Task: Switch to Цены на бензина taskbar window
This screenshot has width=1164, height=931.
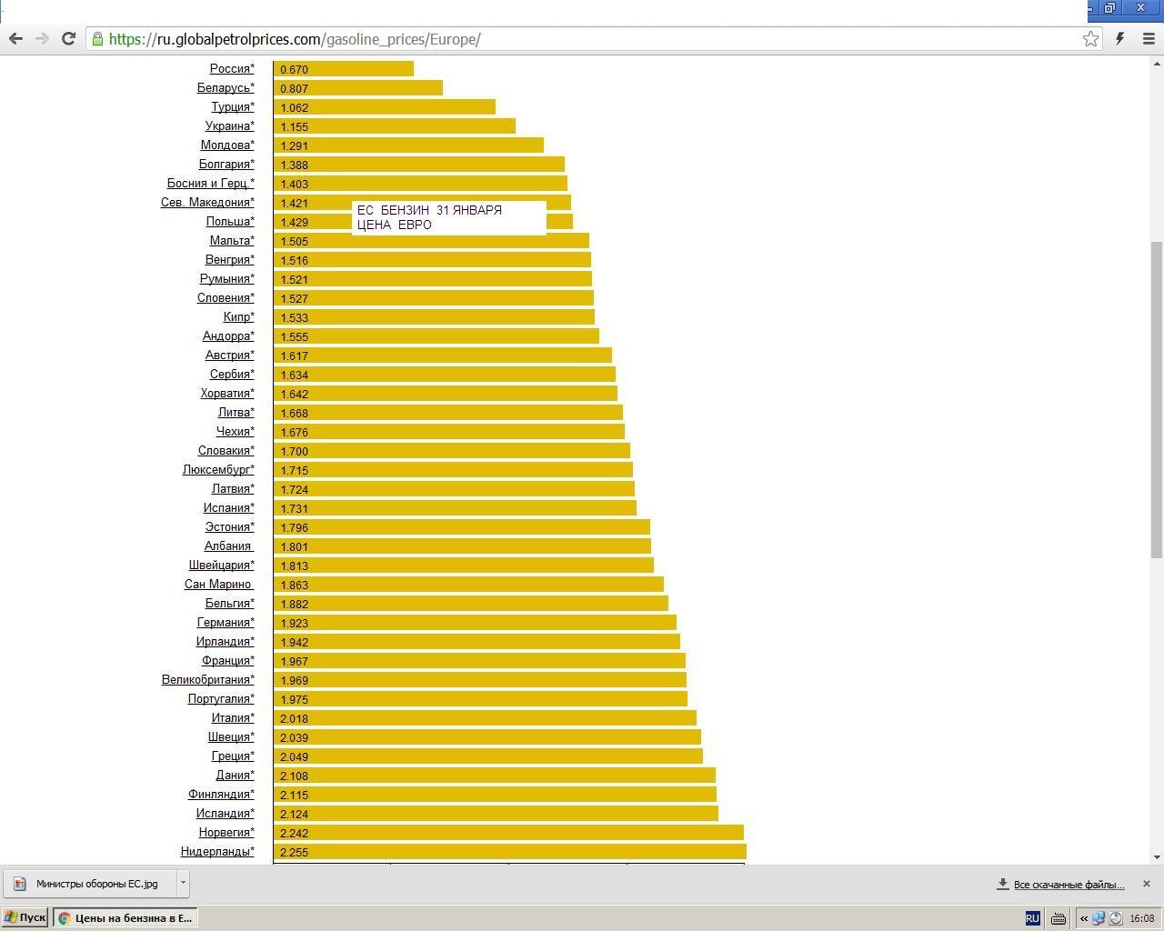Action: (125, 918)
